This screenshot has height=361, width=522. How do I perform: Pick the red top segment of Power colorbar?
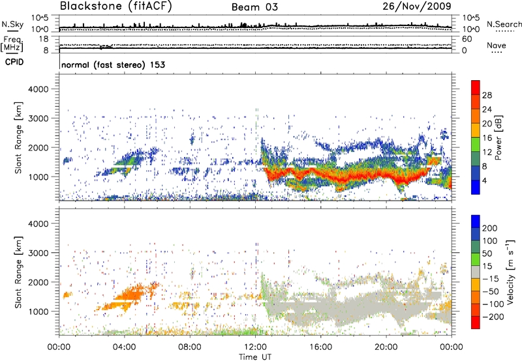pos(476,88)
